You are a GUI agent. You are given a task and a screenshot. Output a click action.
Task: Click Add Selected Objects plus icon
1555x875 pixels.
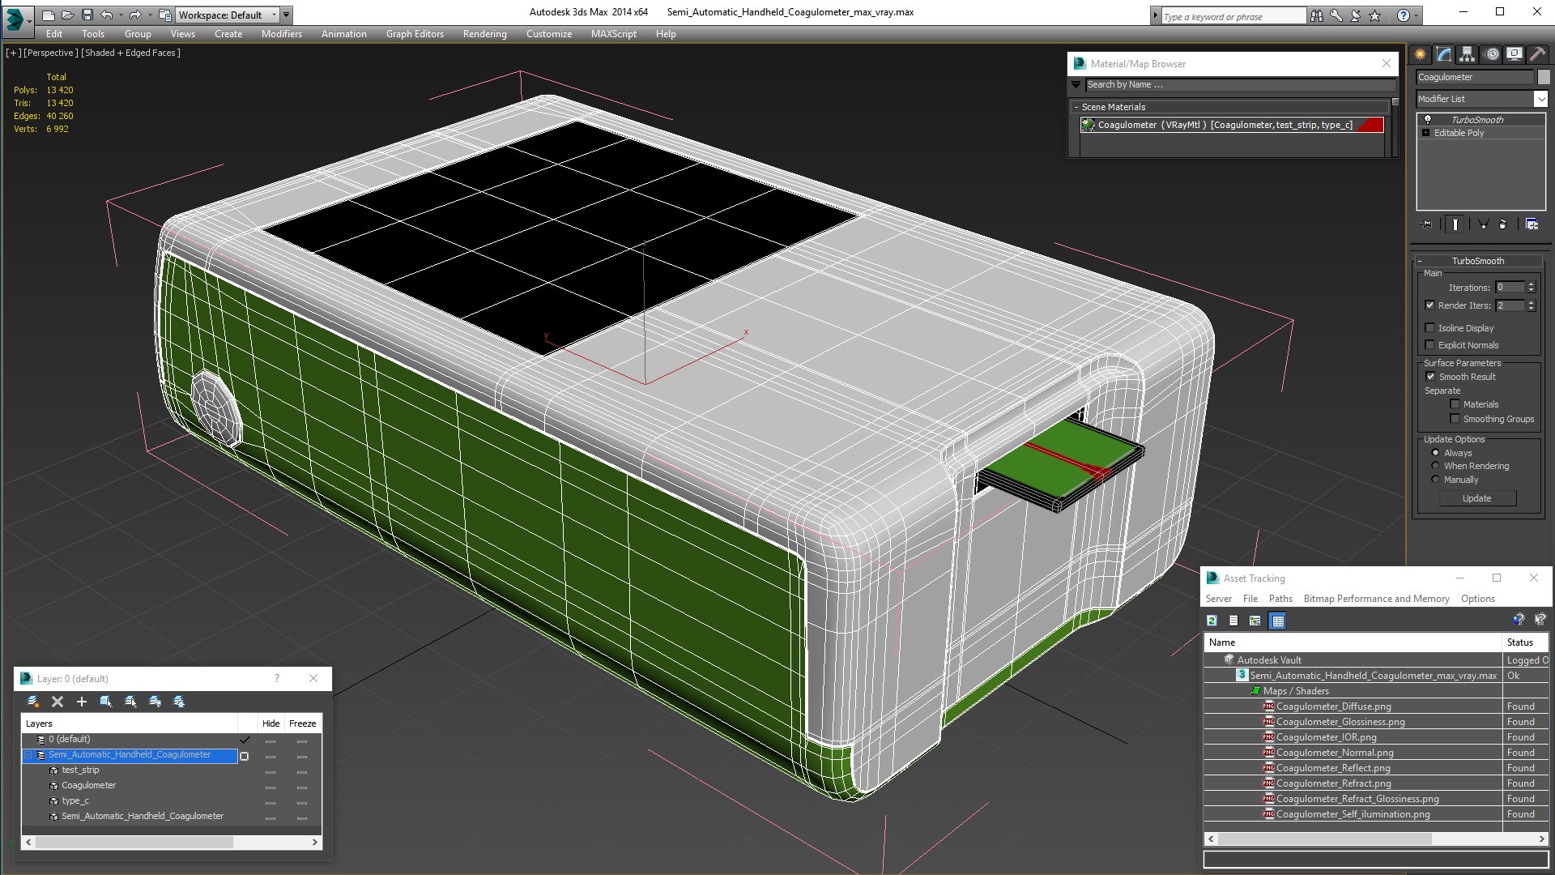click(81, 702)
